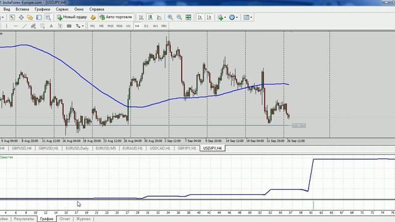This screenshot has width=395, height=222.
Task: Select the Fibonacci retracement tool
Action: coord(43,26)
